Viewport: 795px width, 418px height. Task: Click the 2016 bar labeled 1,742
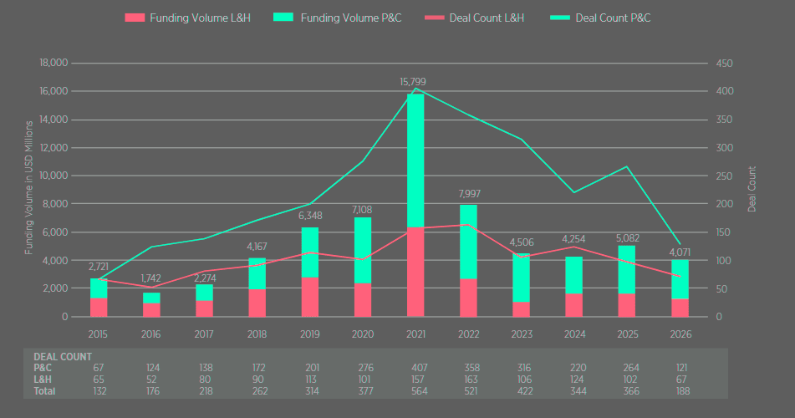pyautogui.click(x=151, y=305)
